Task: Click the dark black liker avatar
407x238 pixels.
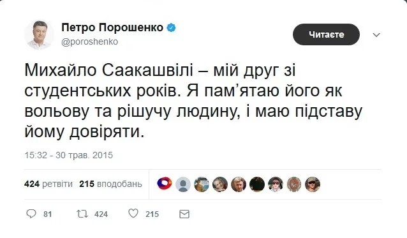Action: pos(257,184)
